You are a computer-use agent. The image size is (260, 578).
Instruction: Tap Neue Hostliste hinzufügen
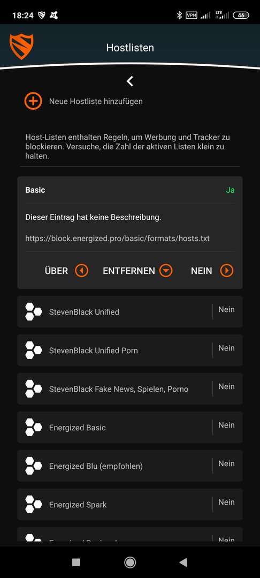click(96, 101)
